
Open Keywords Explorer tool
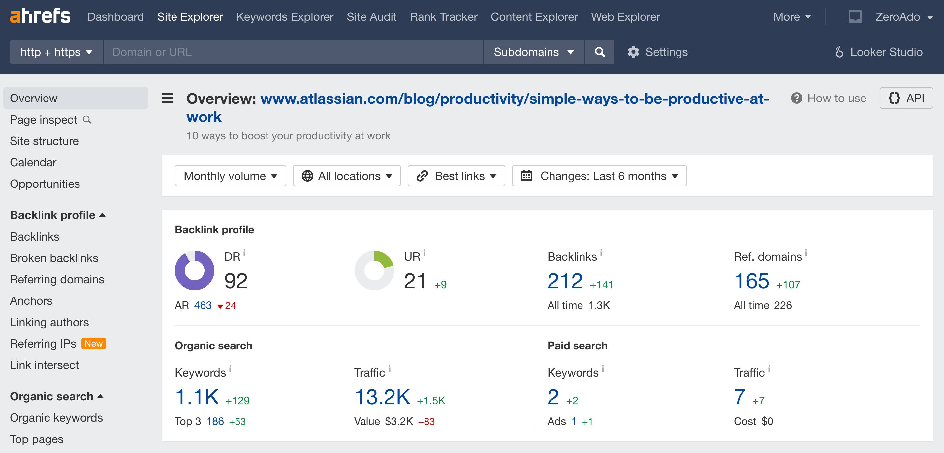(284, 16)
